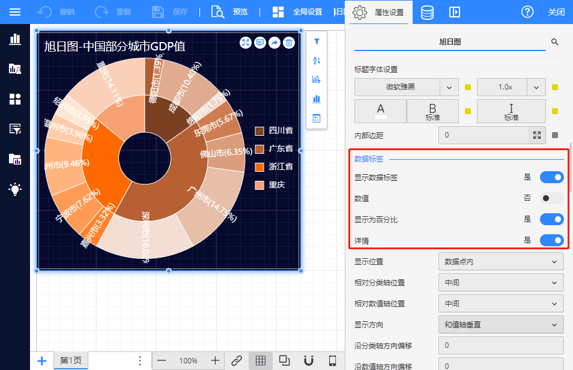This screenshot has height=370, width=573.
Task: Click the filter funnel icon beside chart
Action: pyautogui.click(x=317, y=42)
